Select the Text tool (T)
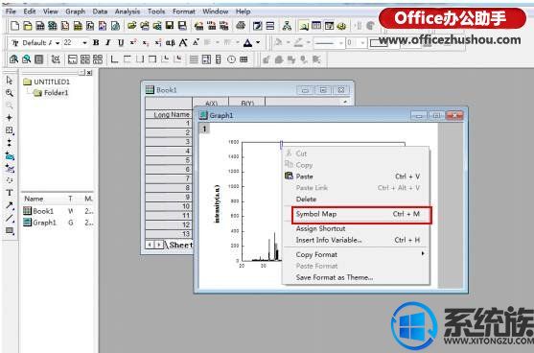 click(10, 193)
